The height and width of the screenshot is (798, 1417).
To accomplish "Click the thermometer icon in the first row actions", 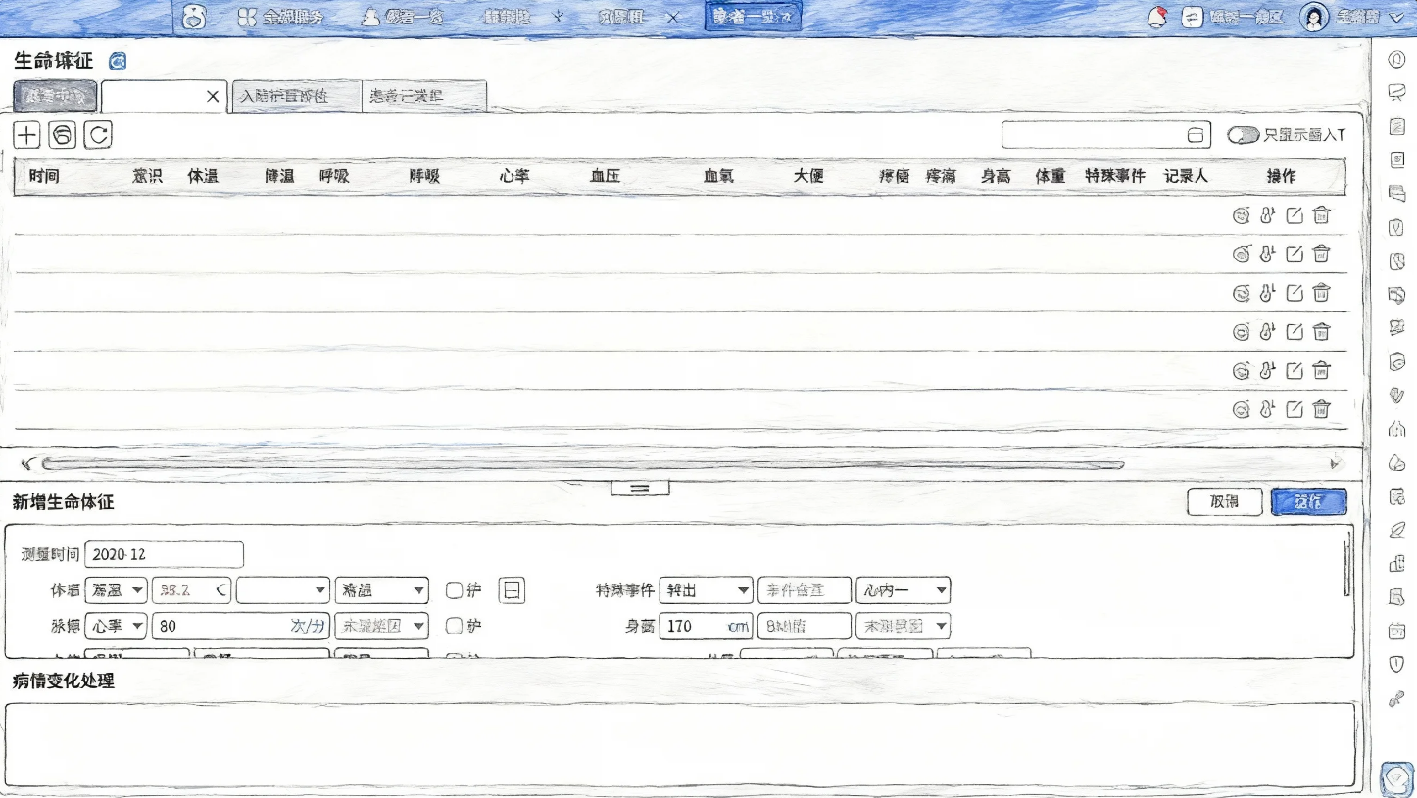I will tap(1267, 215).
